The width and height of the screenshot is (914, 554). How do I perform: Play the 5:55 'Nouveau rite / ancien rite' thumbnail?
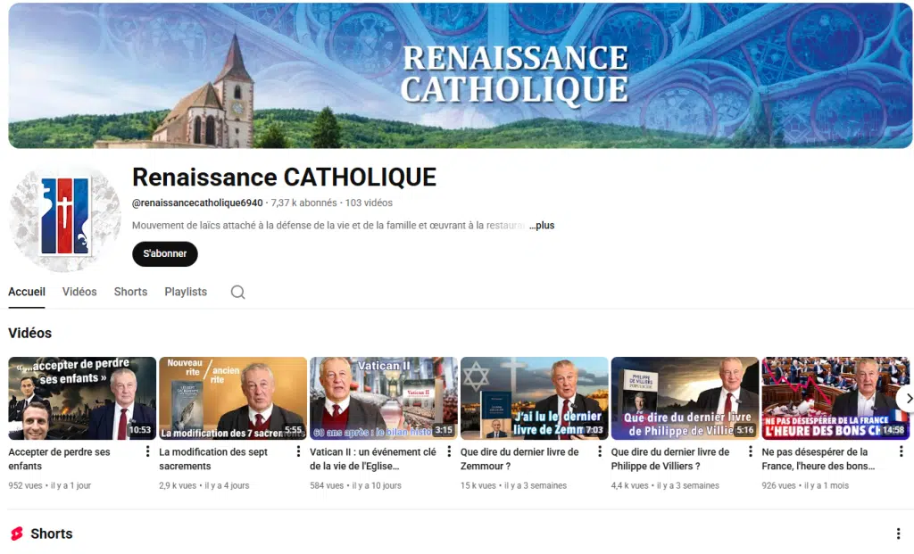point(233,399)
